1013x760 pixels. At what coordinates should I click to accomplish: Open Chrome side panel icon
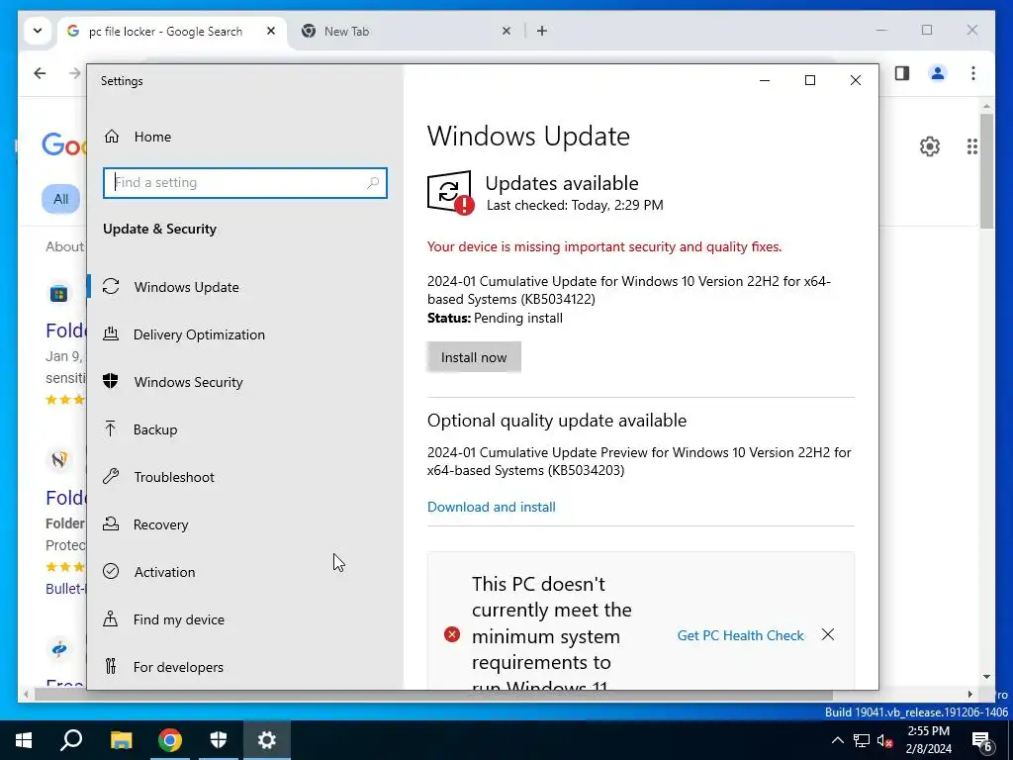902,73
